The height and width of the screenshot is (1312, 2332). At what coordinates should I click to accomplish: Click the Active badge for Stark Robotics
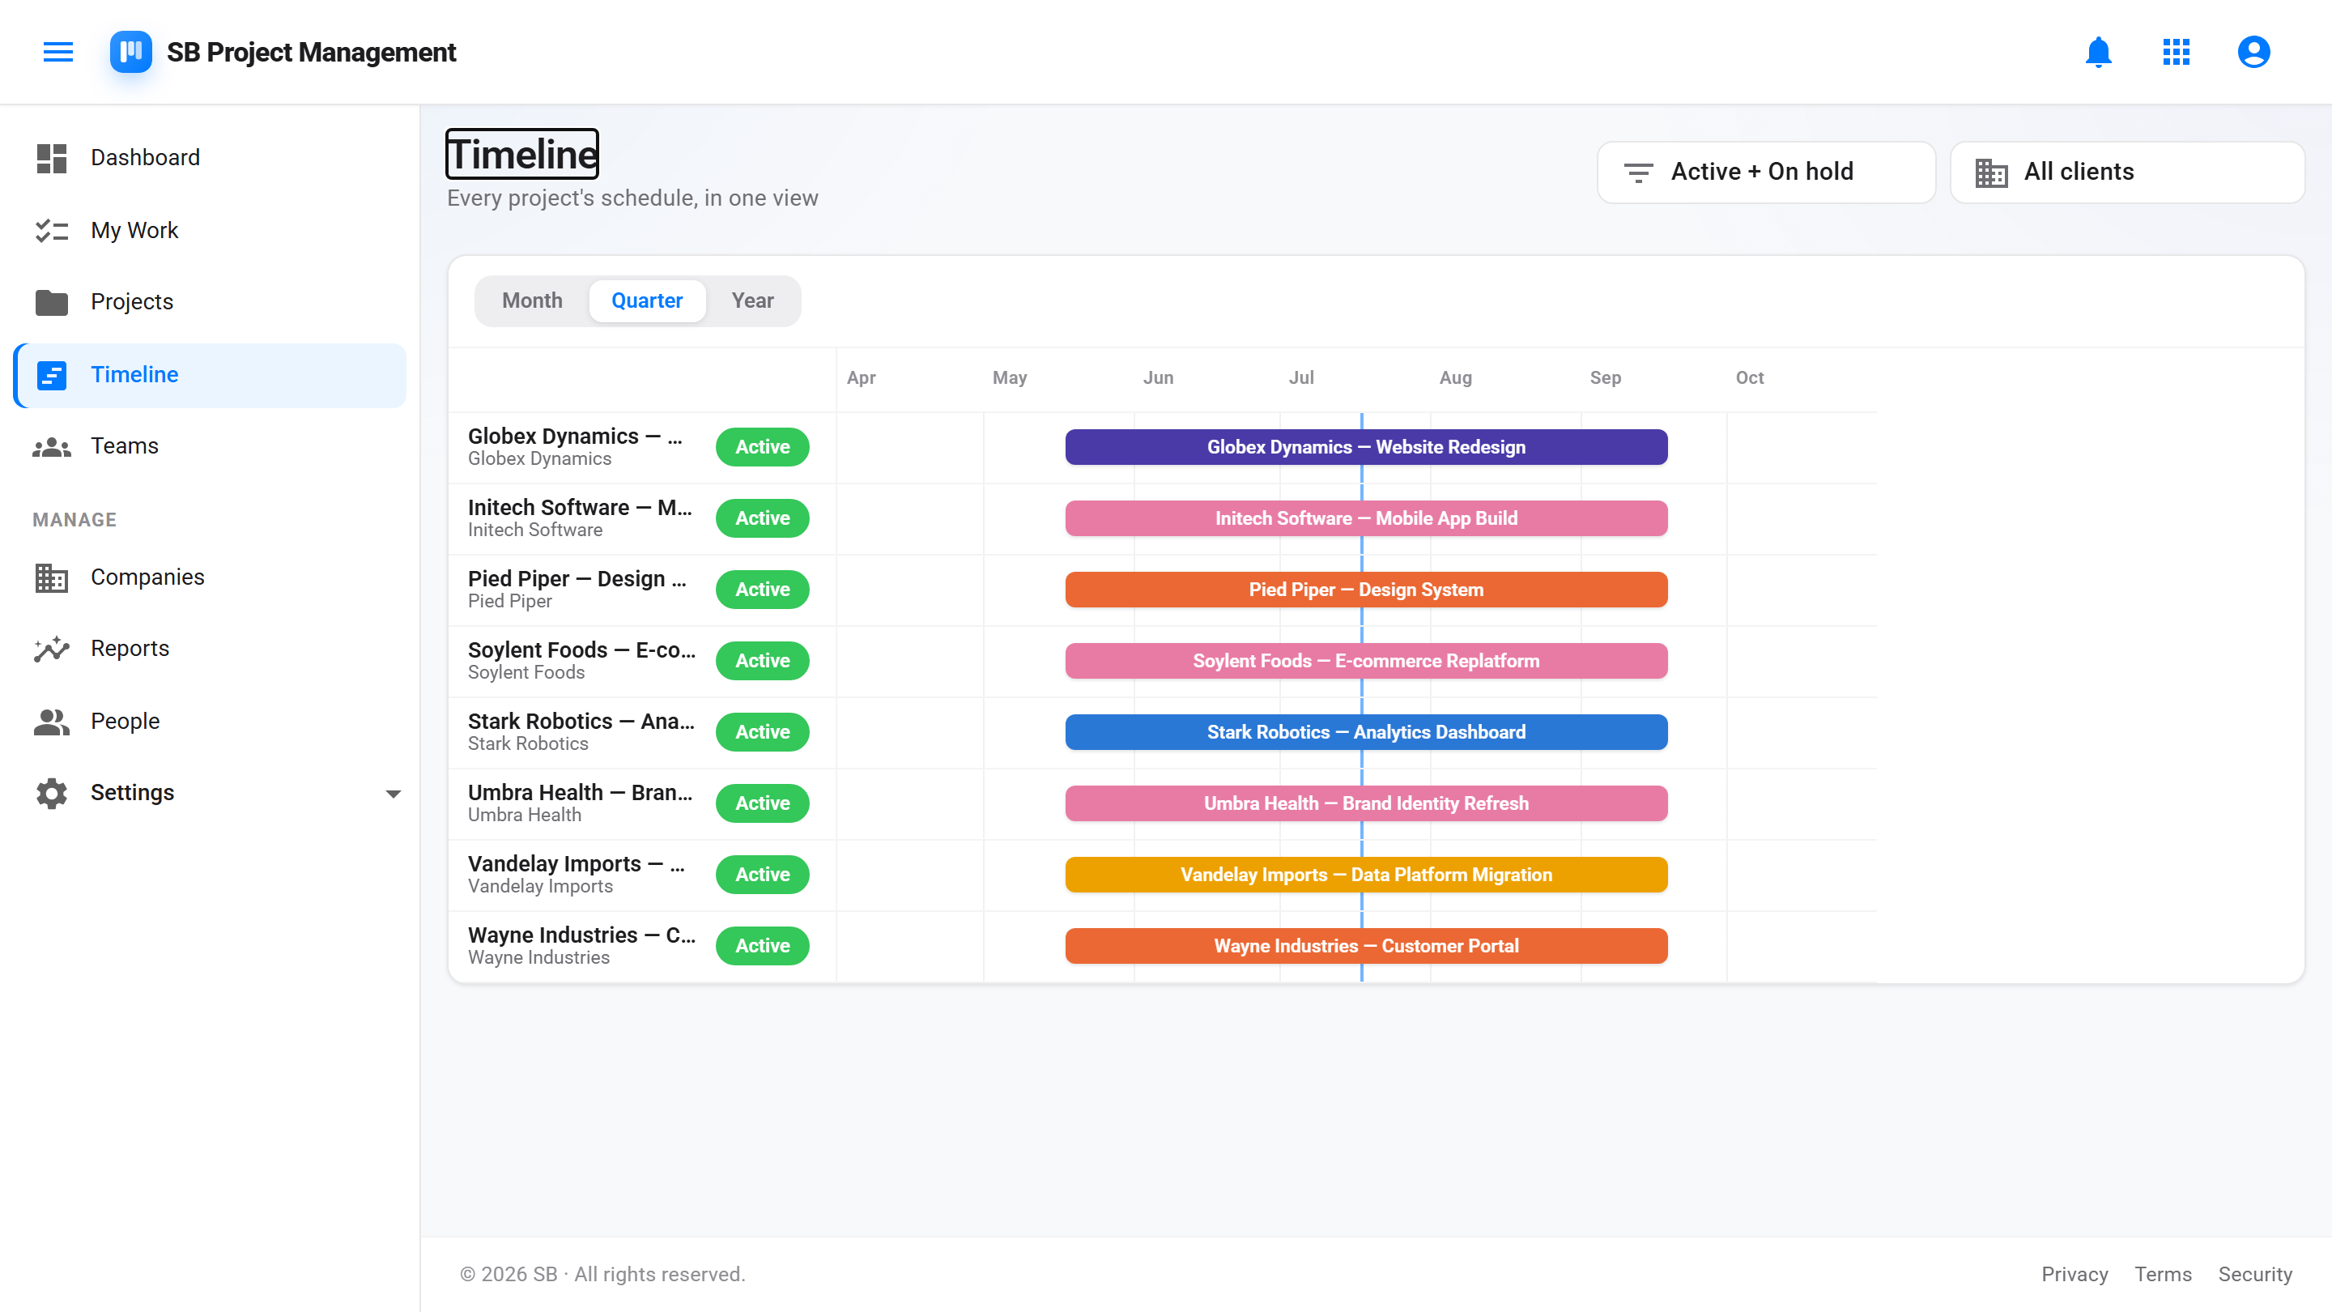pos(762,731)
